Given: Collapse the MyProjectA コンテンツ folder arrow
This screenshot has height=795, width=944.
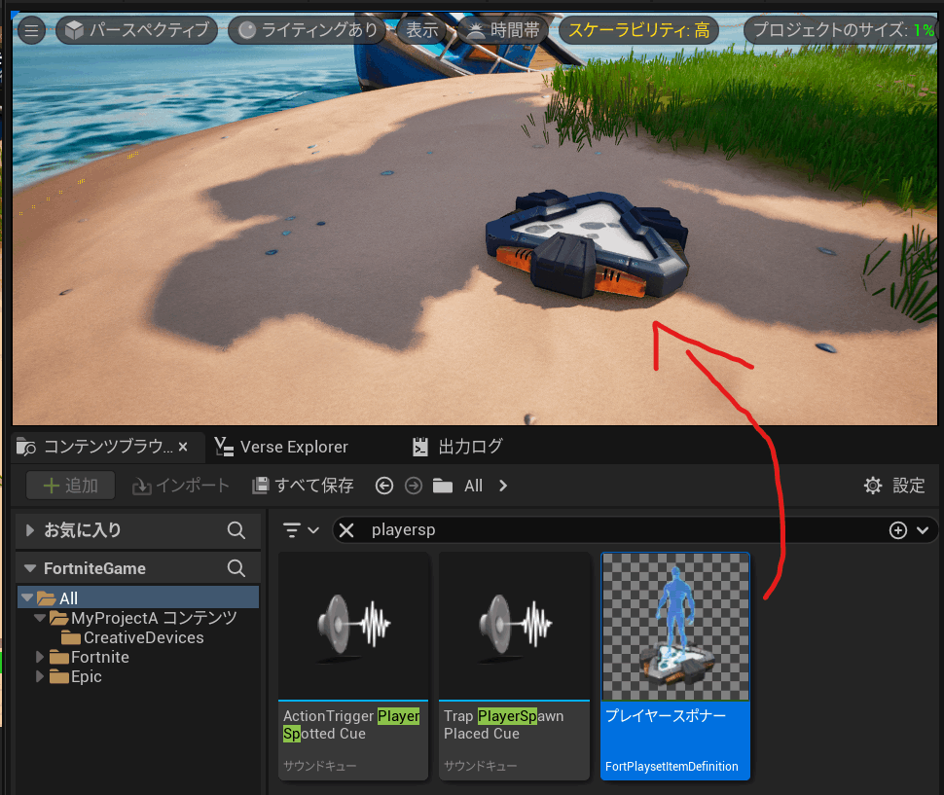Looking at the screenshot, I should pos(40,618).
